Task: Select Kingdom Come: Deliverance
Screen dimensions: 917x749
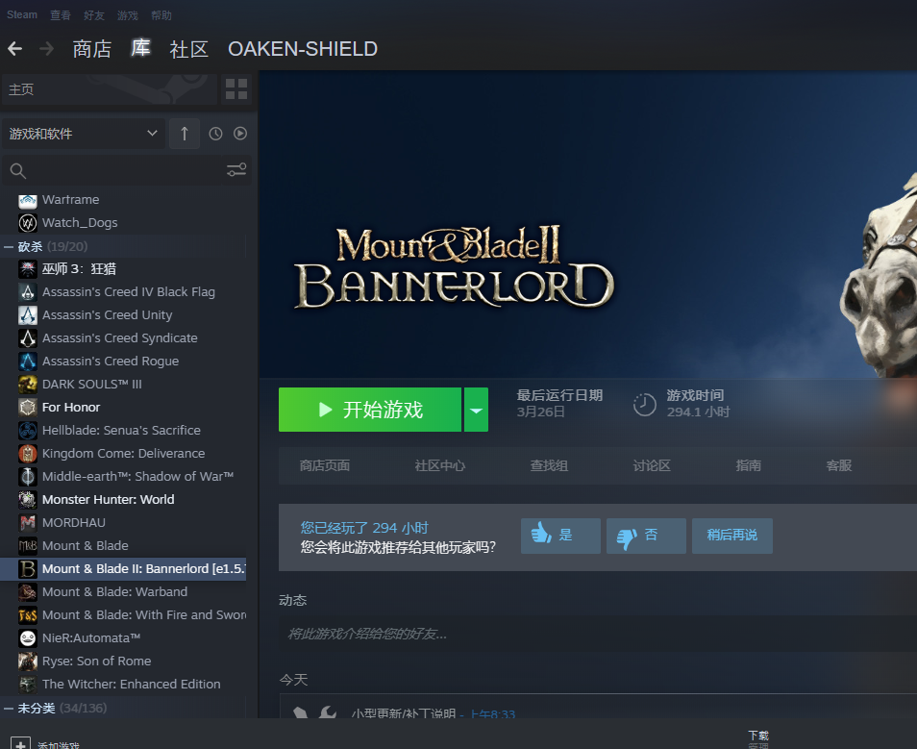Action: pyautogui.click(x=123, y=454)
